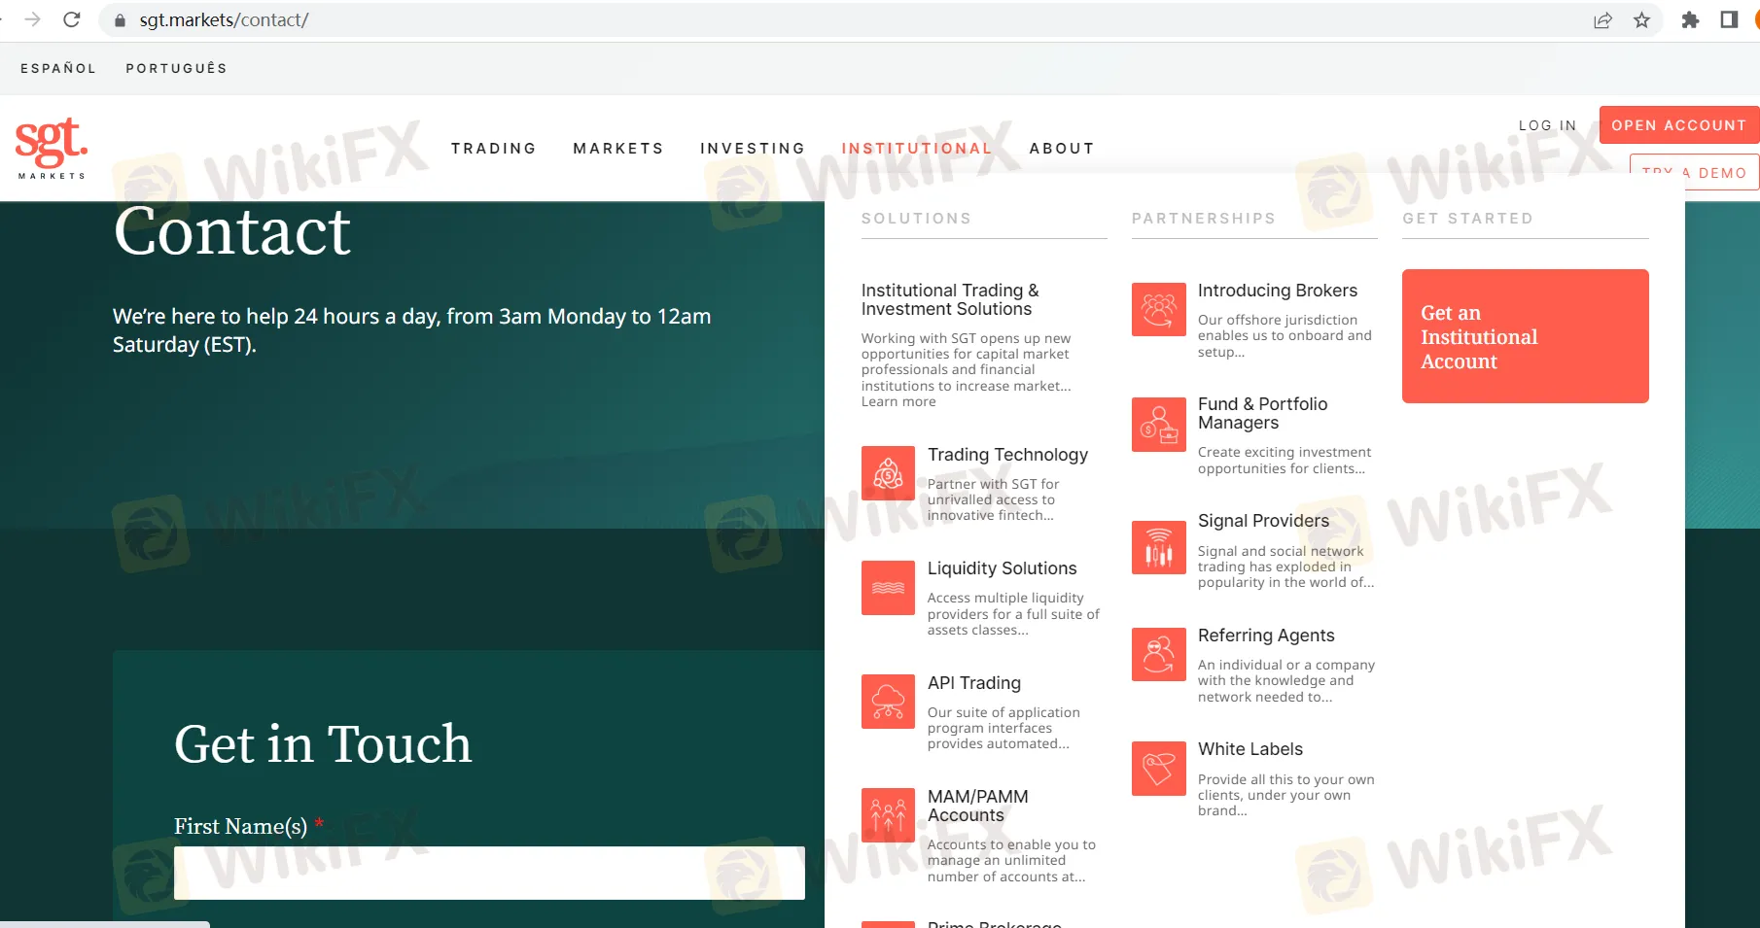Open the MAM/PAMM Accounts title link
Viewport: 1760px width, 928px height.
(x=977, y=806)
